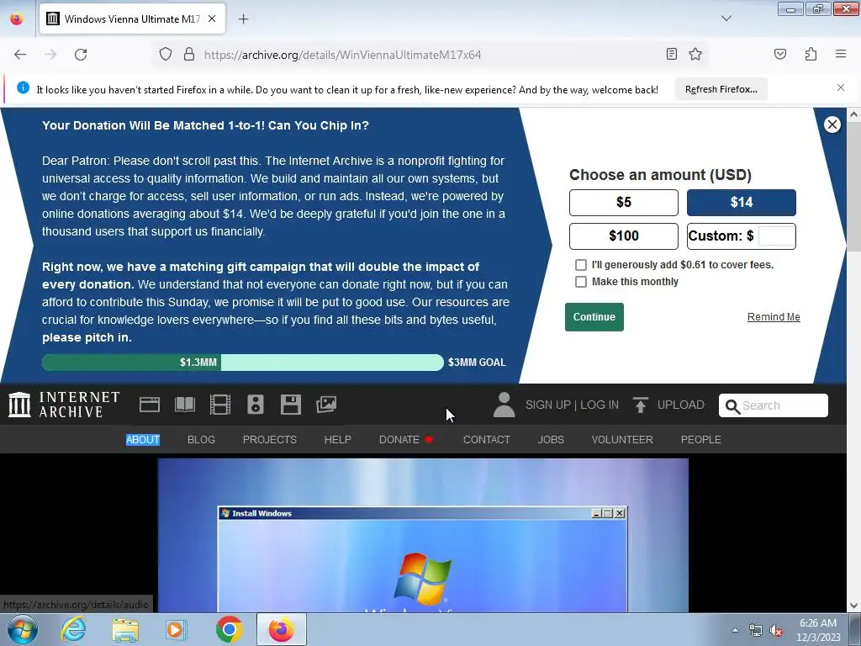861x646 pixels.
Task: Click the site padlock security icon
Action: click(x=189, y=55)
